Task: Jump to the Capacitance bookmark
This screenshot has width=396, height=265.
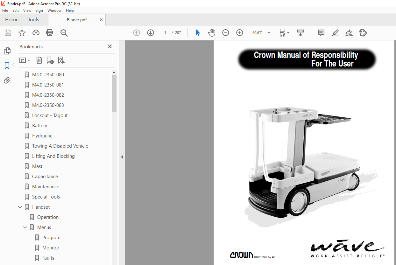Action: pyautogui.click(x=45, y=177)
